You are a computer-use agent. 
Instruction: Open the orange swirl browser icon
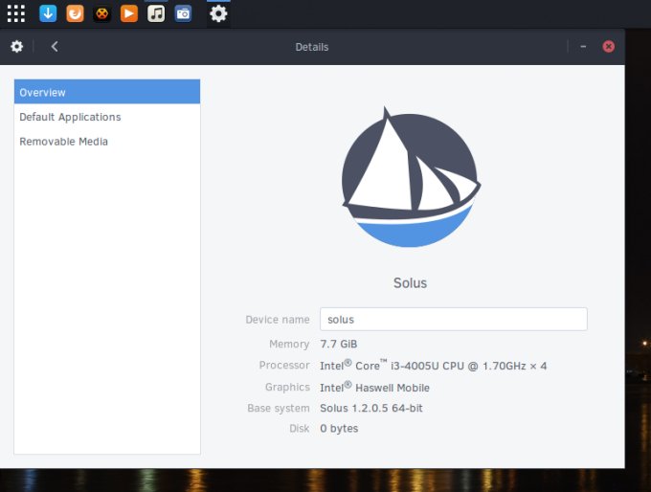75,13
